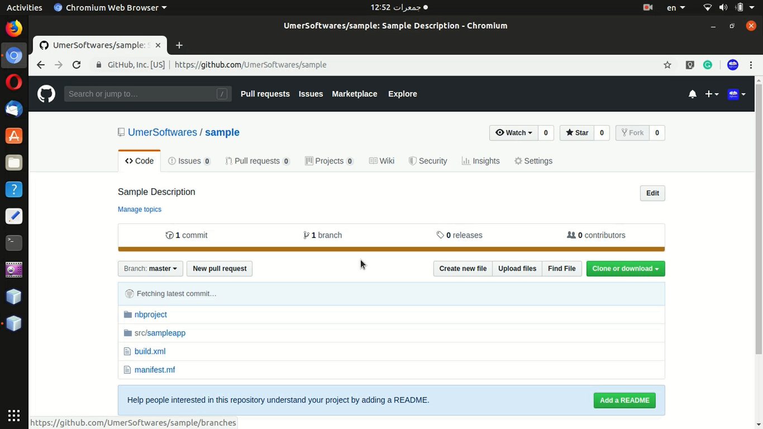Open Chromium Web Browser app menu
The height and width of the screenshot is (429, 763).
point(110,7)
